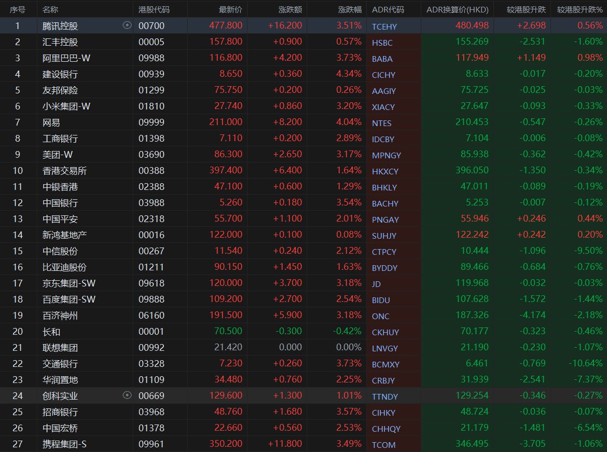
Task: Select the 百度集团-SW stock name
Action: pos(69,299)
